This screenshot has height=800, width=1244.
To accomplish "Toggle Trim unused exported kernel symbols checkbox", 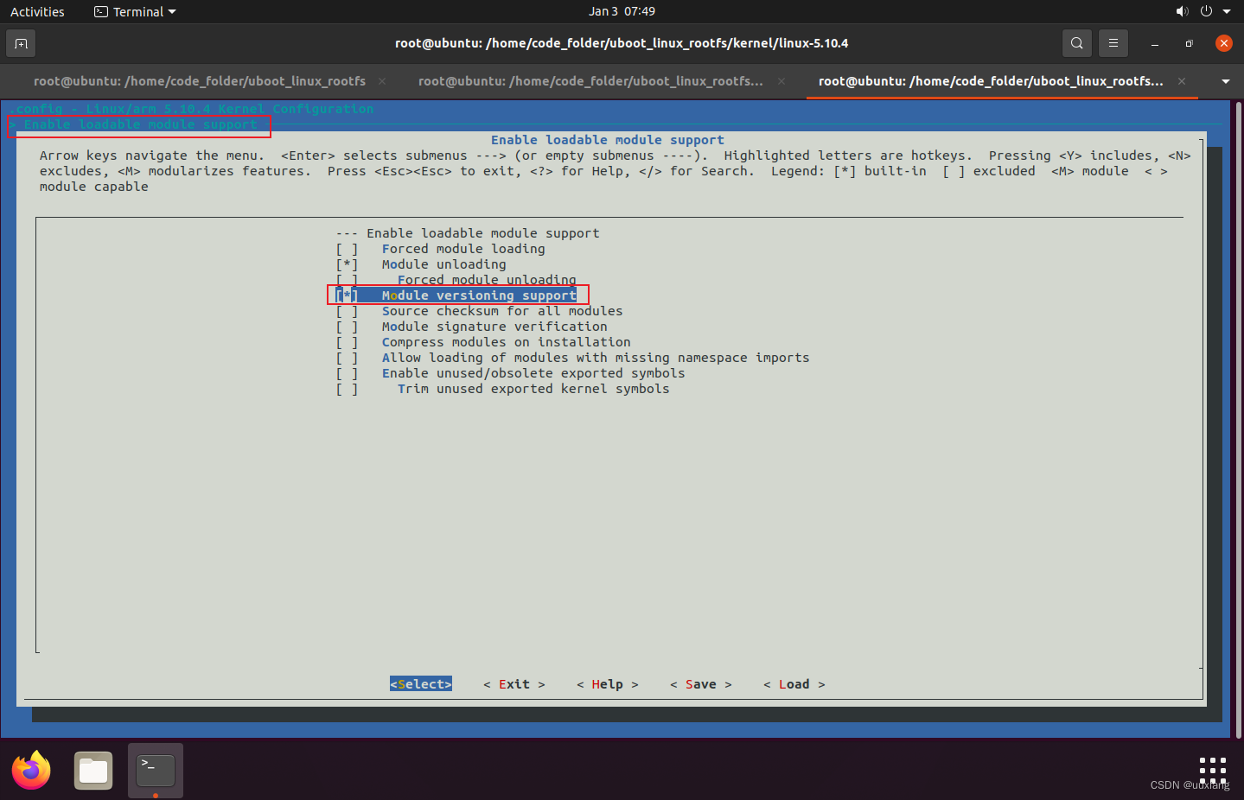I will click(x=347, y=389).
